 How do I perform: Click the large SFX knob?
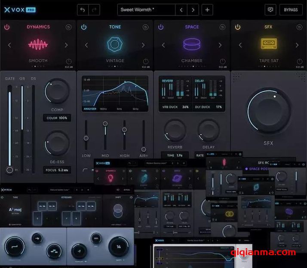click(x=269, y=111)
